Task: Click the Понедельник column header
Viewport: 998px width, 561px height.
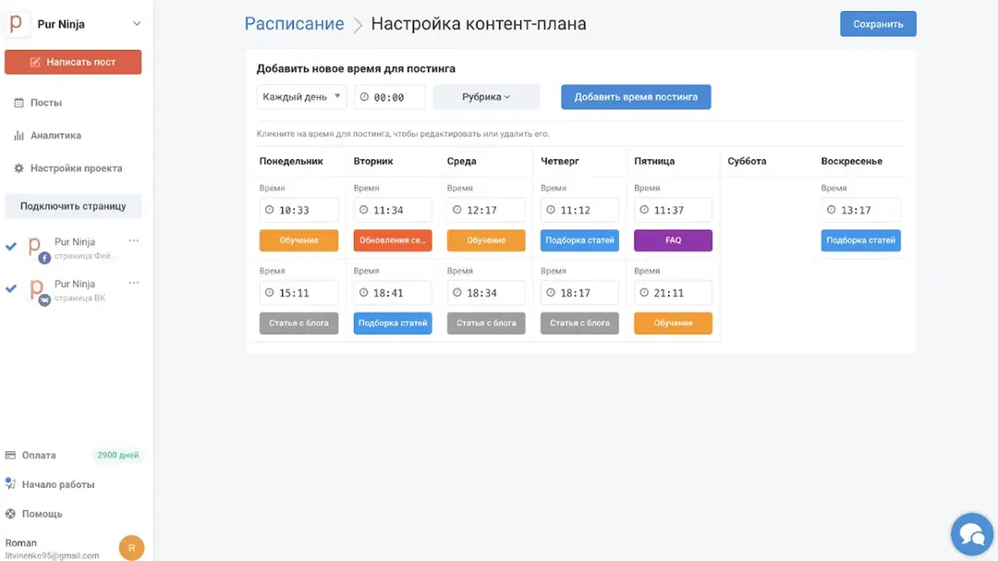Action: click(291, 161)
